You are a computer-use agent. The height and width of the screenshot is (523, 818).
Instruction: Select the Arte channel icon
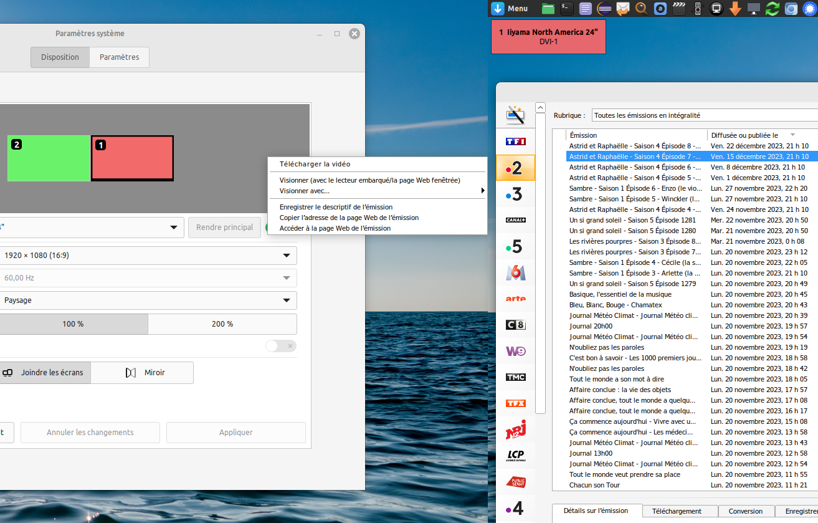click(x=515, y=299)
